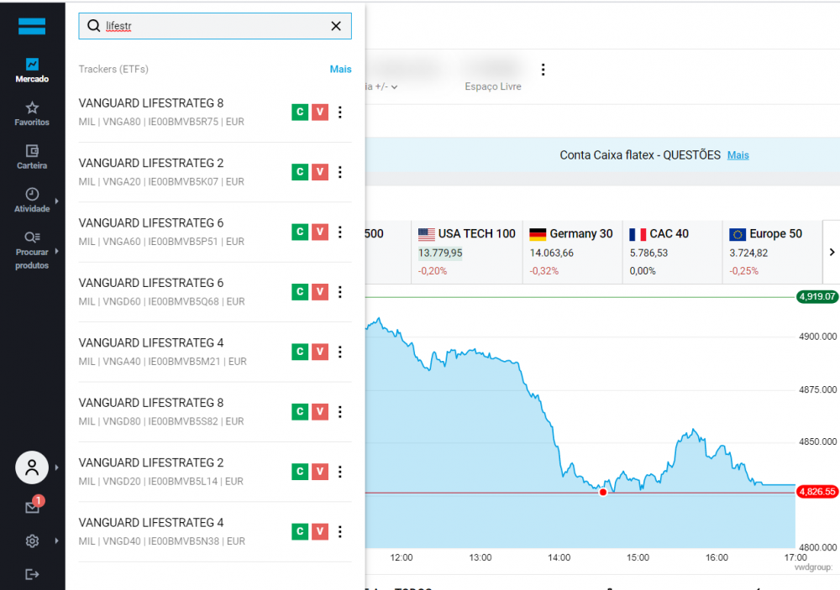840x590 pixels.
Task: Clear the search field with X
Action: point(336,26)
